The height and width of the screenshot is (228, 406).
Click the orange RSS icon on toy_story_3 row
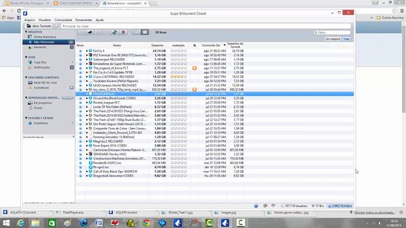[x=195, y=89]
